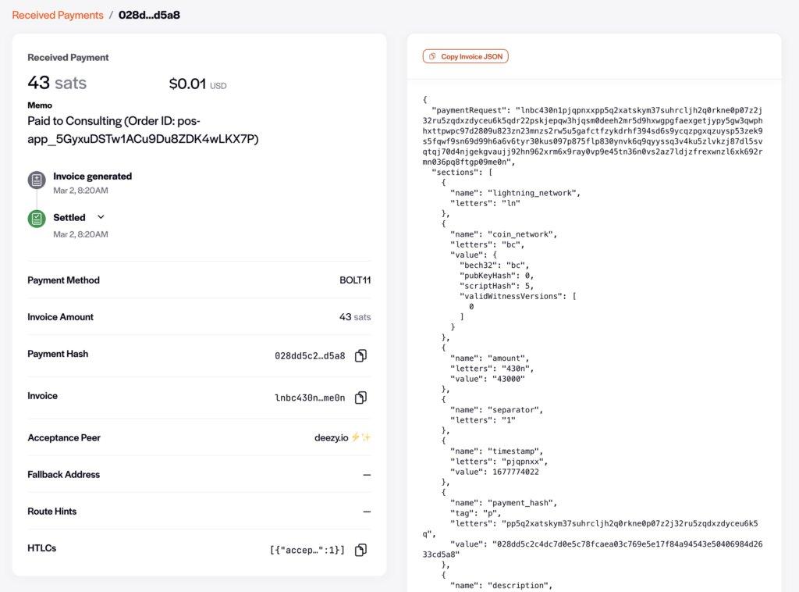This screenshot has height=592, width=799.
Task: Click the green Settled status icon
Action: pyautogui.click(x=37, y=219)
